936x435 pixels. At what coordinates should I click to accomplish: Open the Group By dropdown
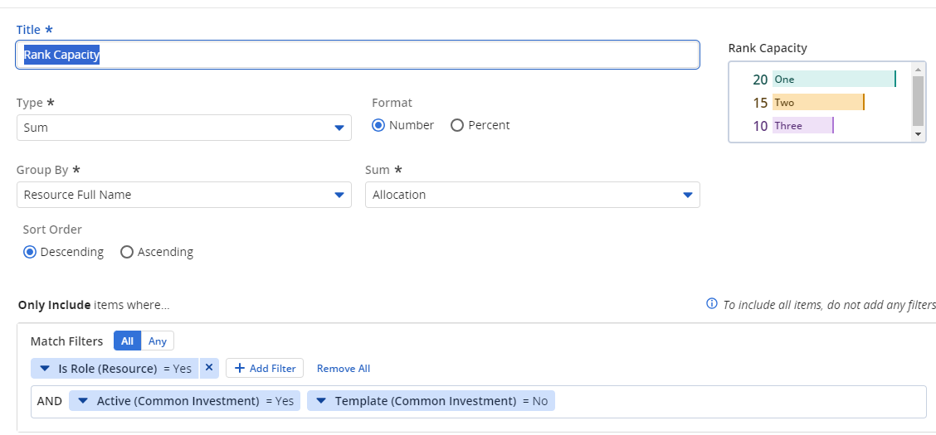pos(183,195)
